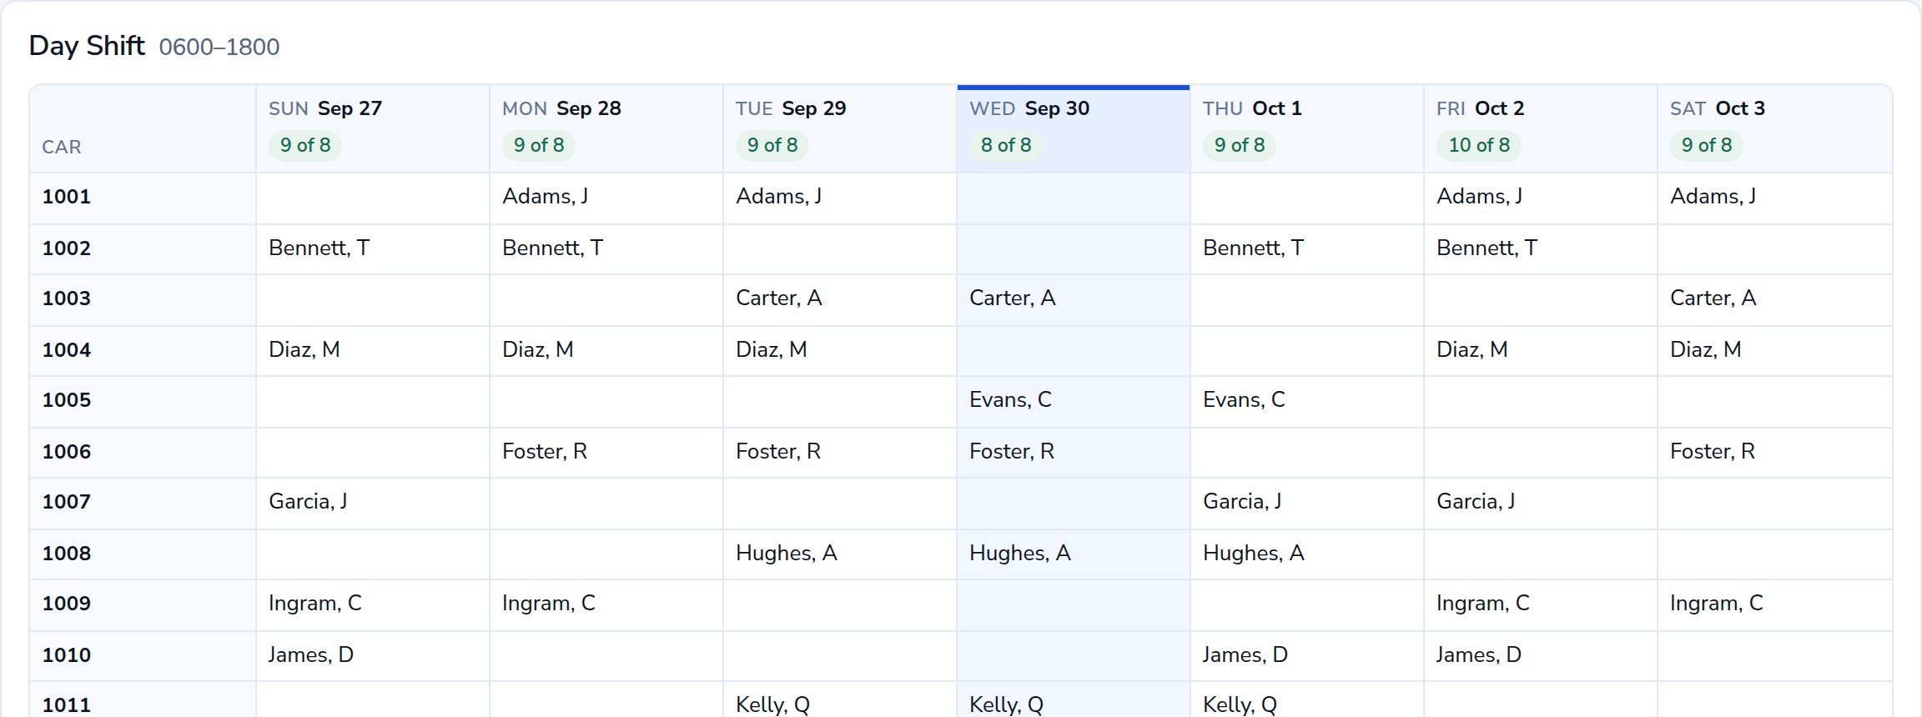The height and width of the screenshot is (717, 1922).
Task: Click Foster, R on Saturday Oct 3
Action: pyautogui.click(x=1713, y=452)
